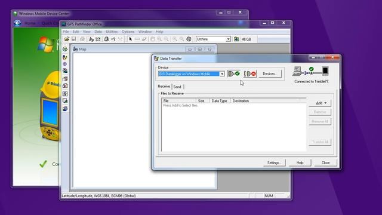Open the Options menu
Screen dimensions: 382x215
coord(128,32)
